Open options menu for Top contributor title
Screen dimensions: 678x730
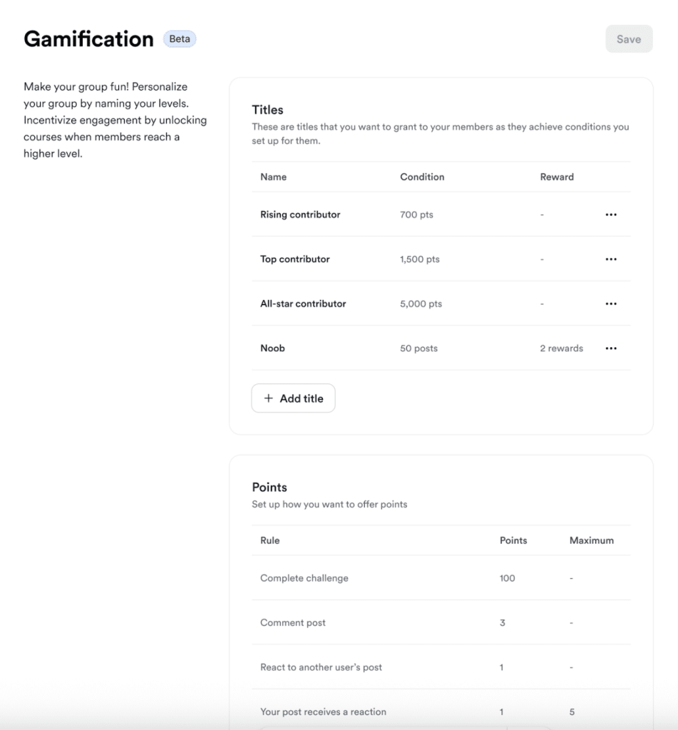[611, 259]
